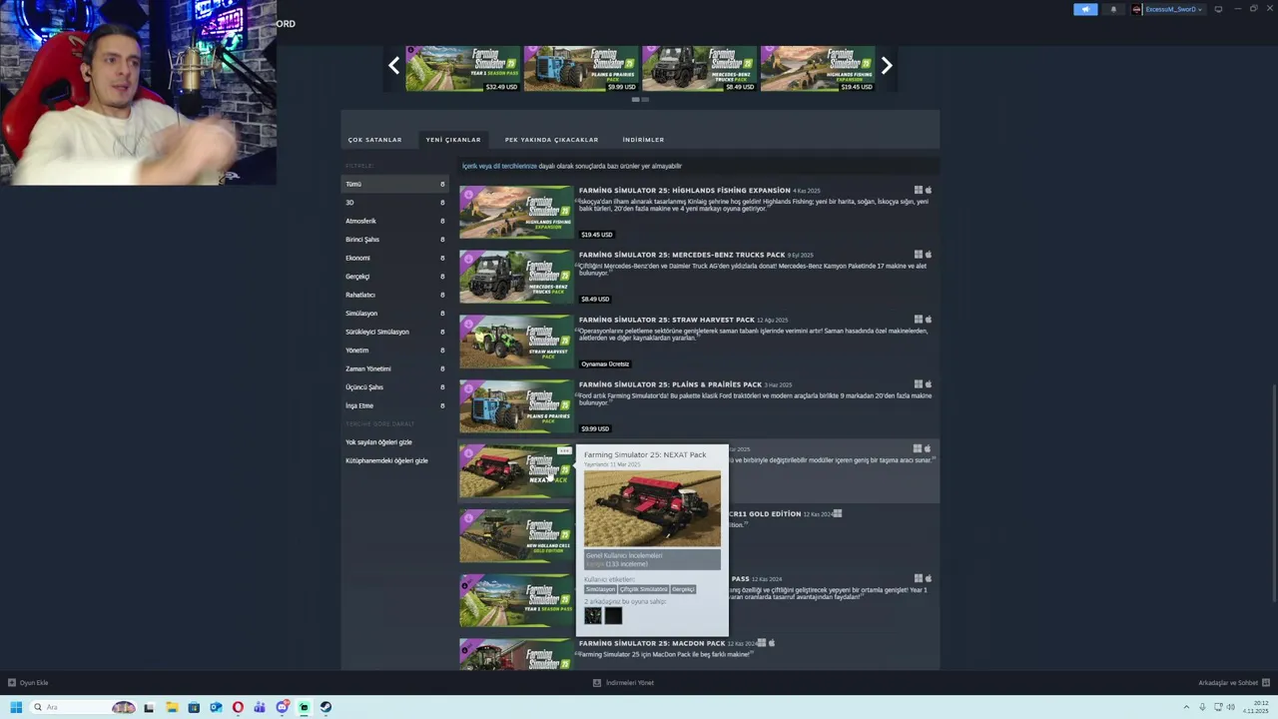This screenshot has width=1278, height=719.
Task: Go to previous carousel items with left arrow
Action: 394,66
